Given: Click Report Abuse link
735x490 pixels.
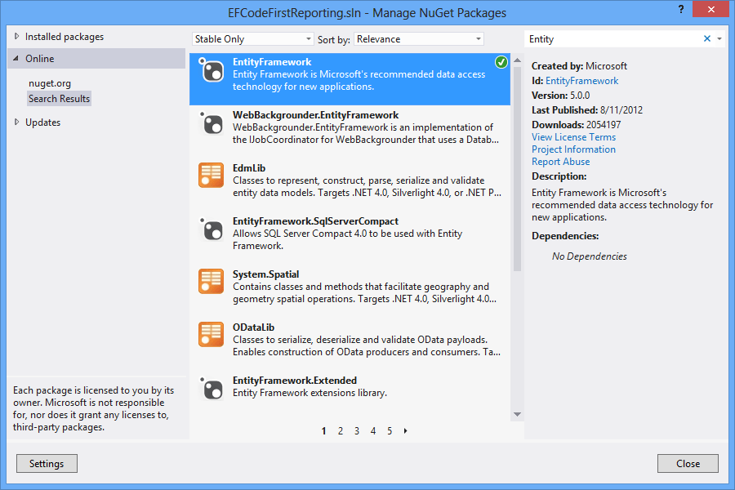Looking at the screenshot, I should point(560,162).
